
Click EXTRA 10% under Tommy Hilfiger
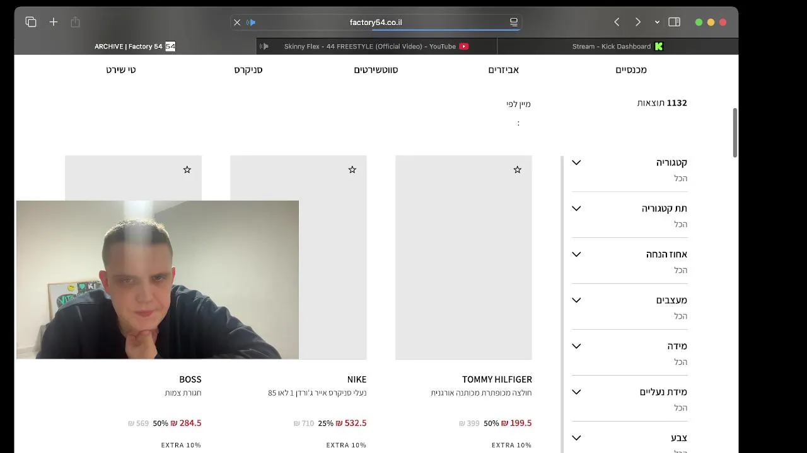pos(511,445)
